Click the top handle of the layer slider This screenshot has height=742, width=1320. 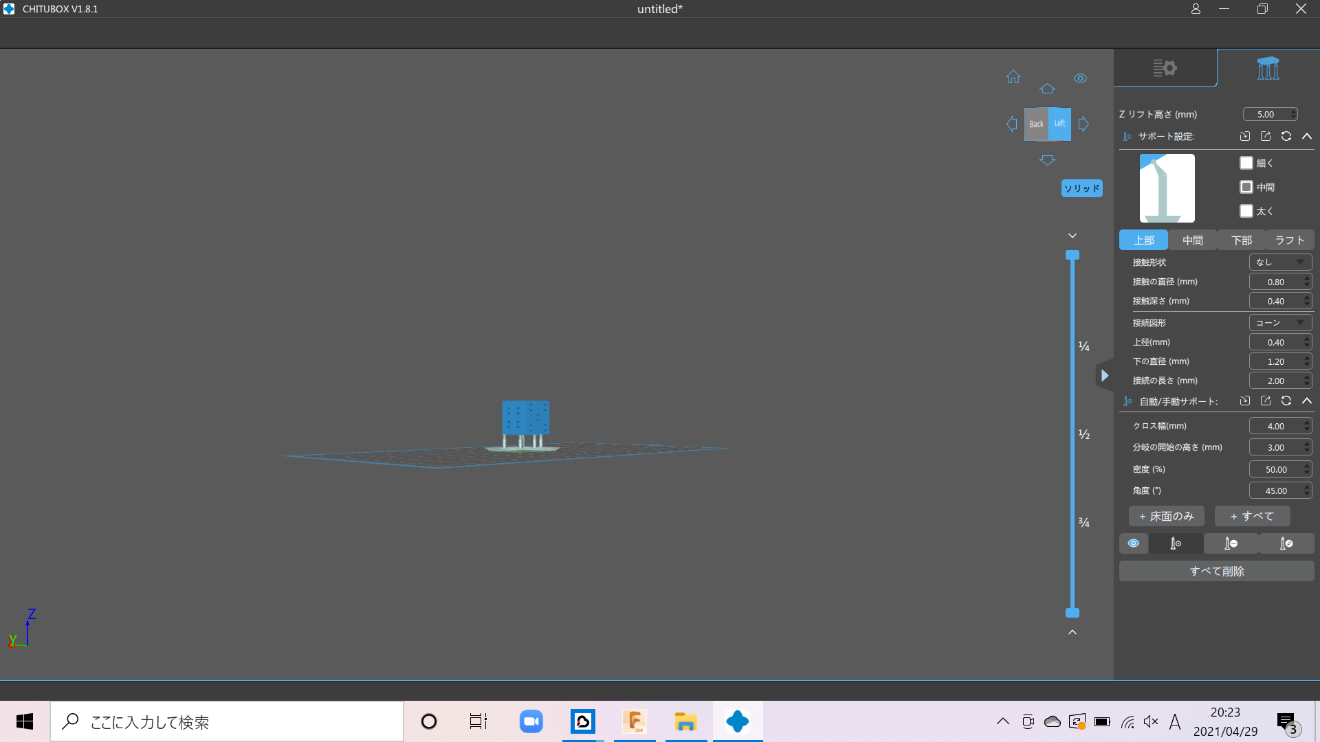click(1072, 255)
